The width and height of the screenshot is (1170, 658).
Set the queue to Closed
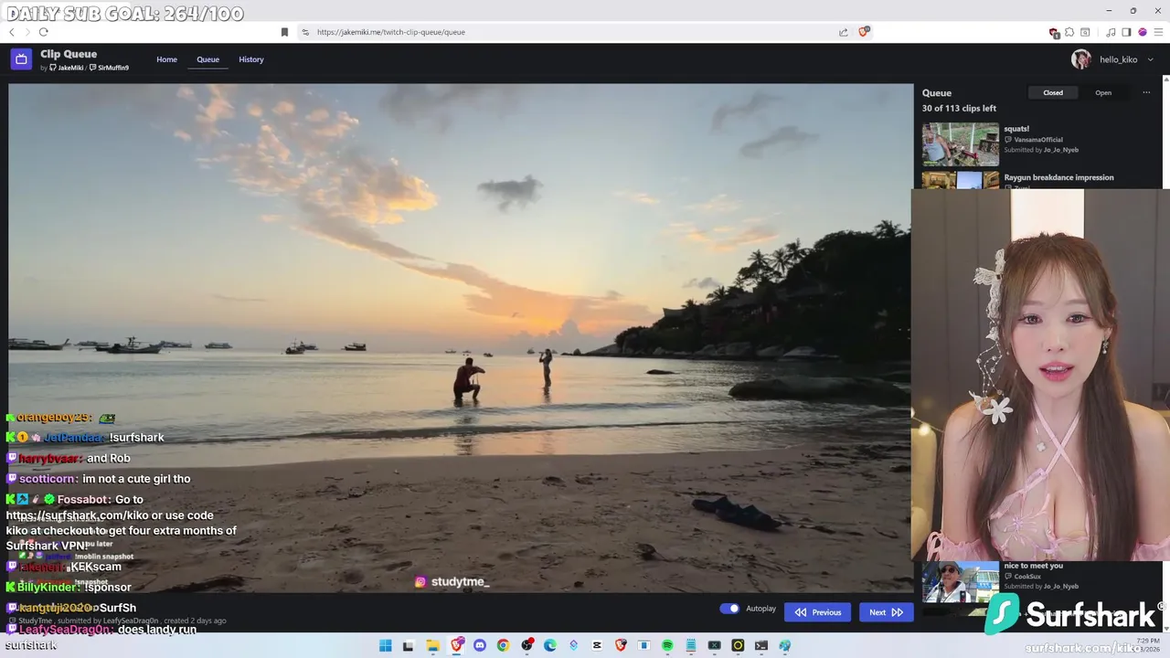[1053, 92]
